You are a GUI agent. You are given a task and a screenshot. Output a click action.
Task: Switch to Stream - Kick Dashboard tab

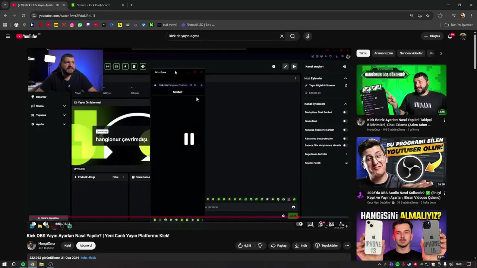pos(98,5)
